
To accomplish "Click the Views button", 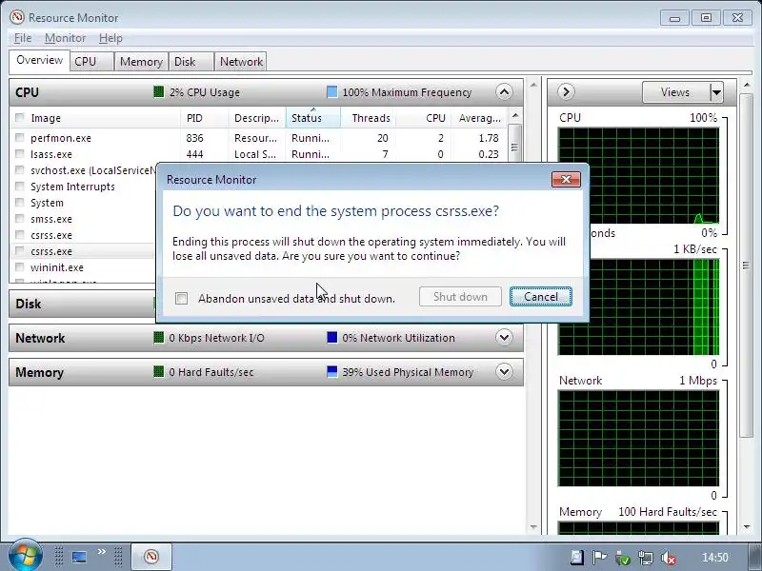I will [676, 91].
